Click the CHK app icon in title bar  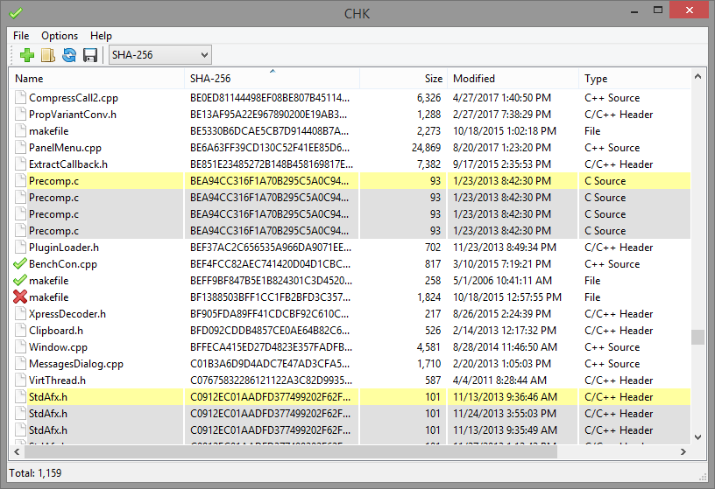16,12
